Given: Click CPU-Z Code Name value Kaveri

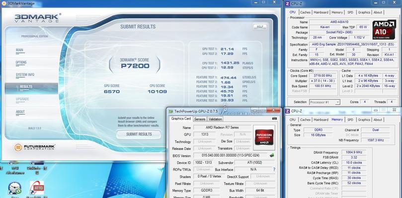Looking at the screenshot, I should pos(325,27).
